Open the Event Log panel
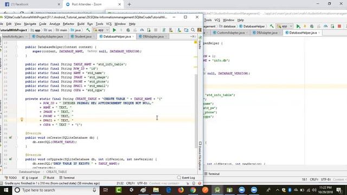Image resolution: width=347 pixels, height=195 pixels. pyautogui.click(x=186, y=178)
